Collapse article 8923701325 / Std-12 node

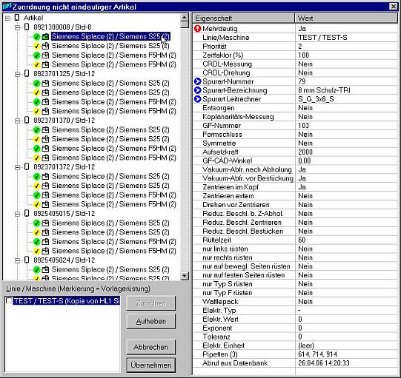17,74
